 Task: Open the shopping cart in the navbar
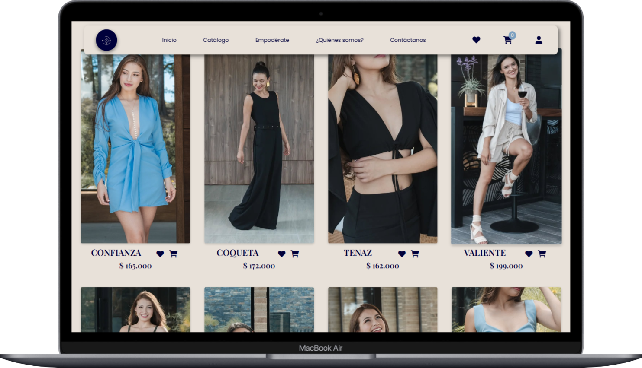(508, 40)
